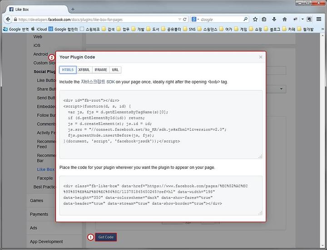Open the 블로그 bookmark folder
Viewport: 327px width, 250px height.
pyautogui.click(x=272, y=29)
